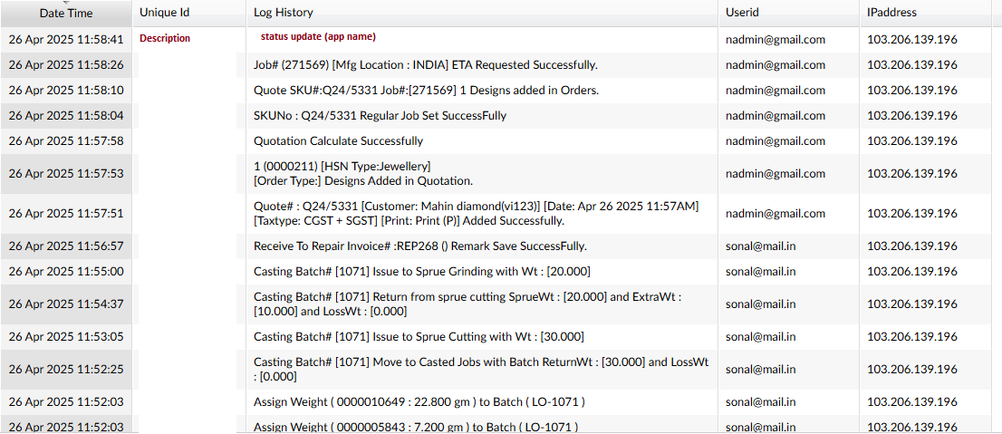Select the "1 Designs added in Orders" entry
Screen dimensions: 1002x434
tap(426, 91)
